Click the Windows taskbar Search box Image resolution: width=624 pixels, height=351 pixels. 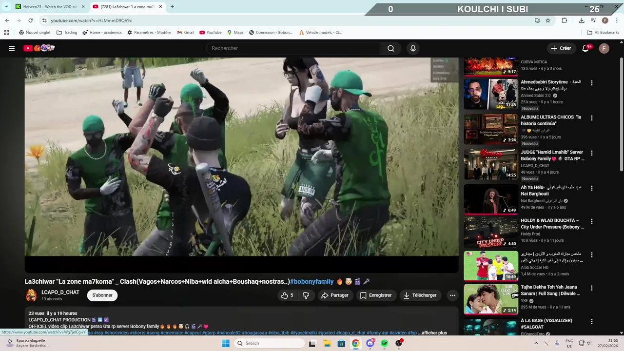pyautogui.click(x=269, y=343)
